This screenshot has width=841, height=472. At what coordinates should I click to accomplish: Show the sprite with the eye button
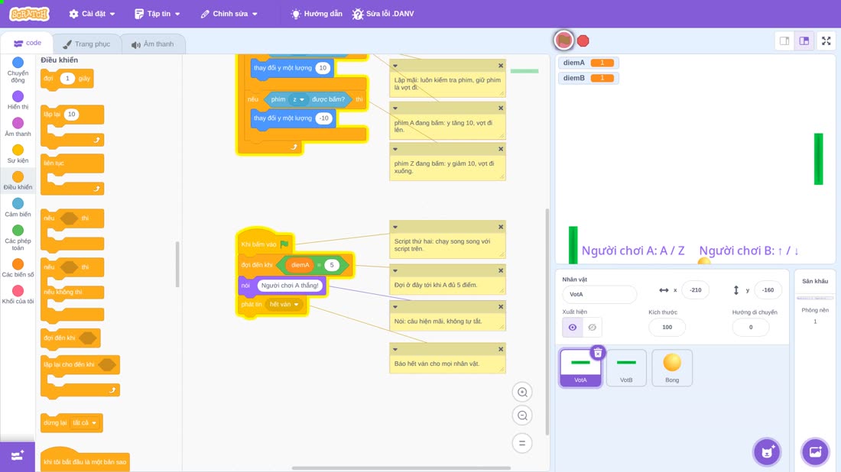coord(573,328)
